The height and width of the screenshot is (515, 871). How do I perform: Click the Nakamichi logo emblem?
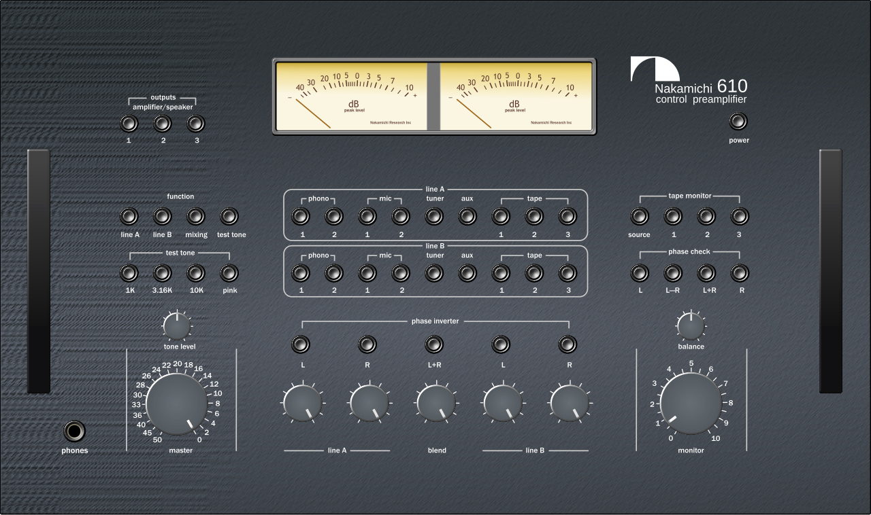click(x=655, y=69)
